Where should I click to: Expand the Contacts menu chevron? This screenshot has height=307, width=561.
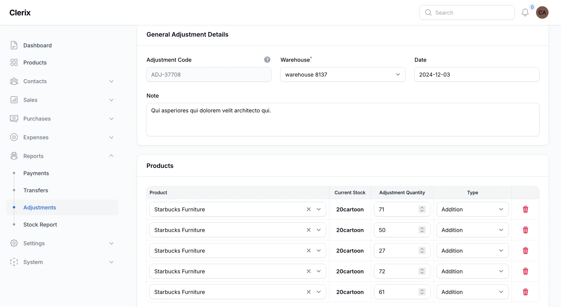tap(111, 81)
